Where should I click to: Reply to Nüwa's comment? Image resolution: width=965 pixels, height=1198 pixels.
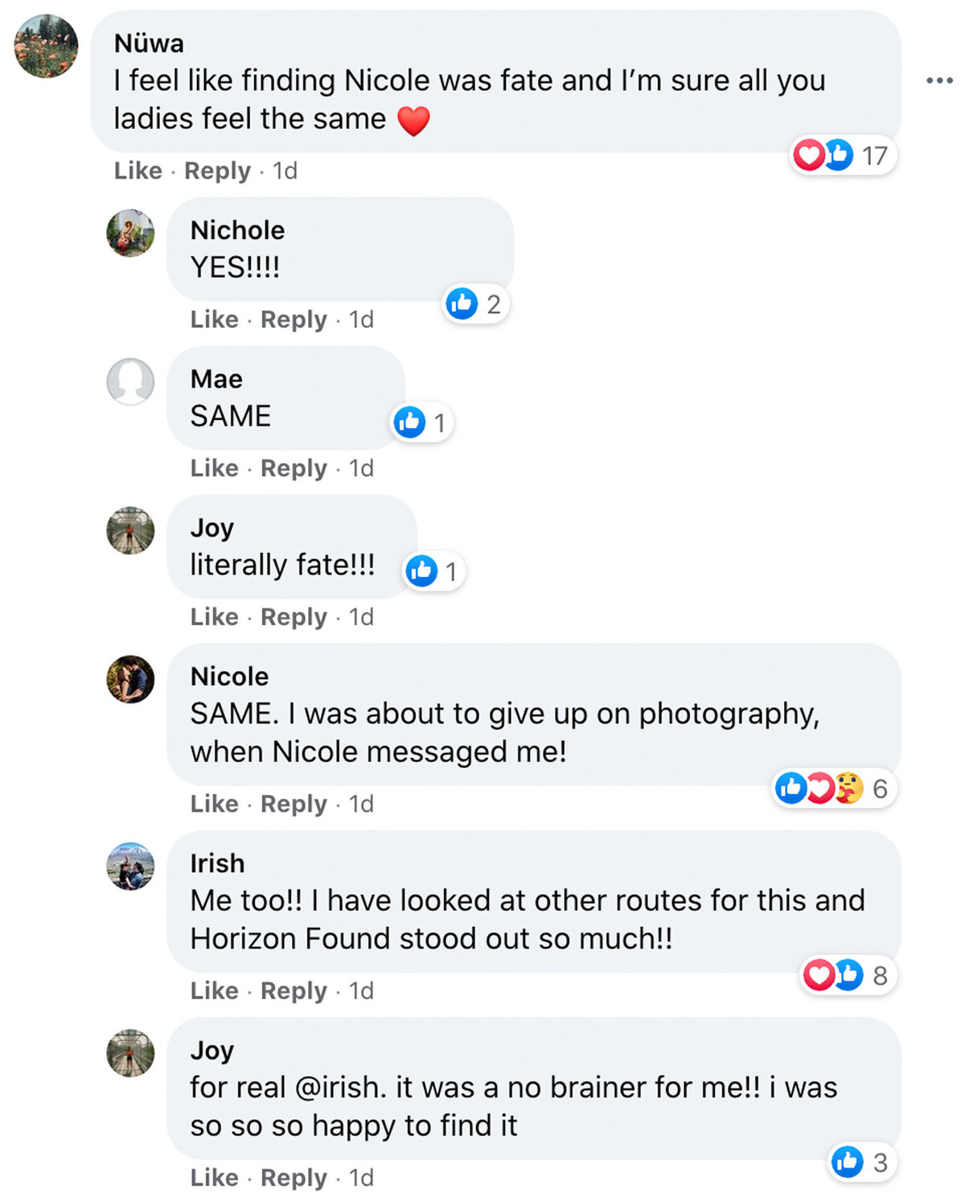point(217,171)
